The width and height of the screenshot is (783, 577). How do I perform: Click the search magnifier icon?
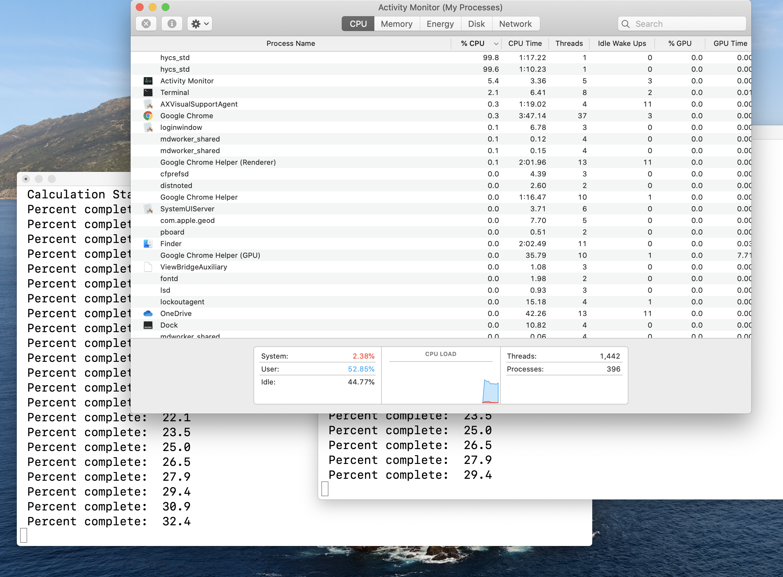click(x=626, y=24)
